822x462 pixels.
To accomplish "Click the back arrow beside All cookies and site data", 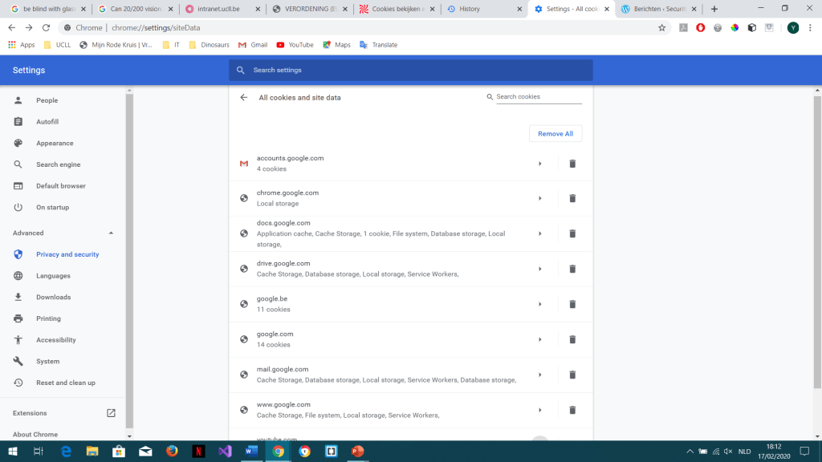I will coord(244,98).
